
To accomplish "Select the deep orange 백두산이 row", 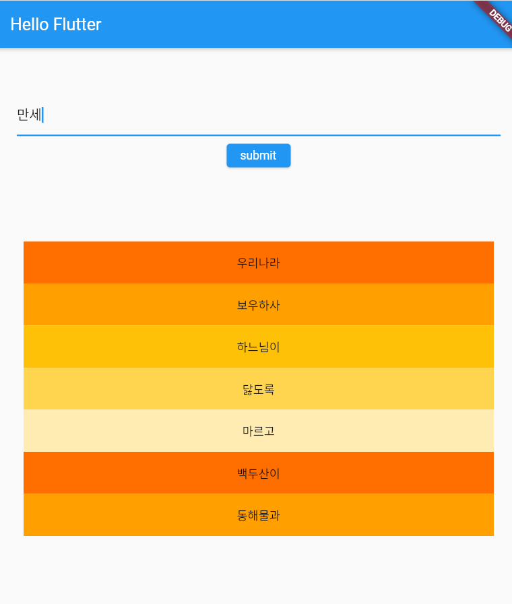I will click(258, 473).
